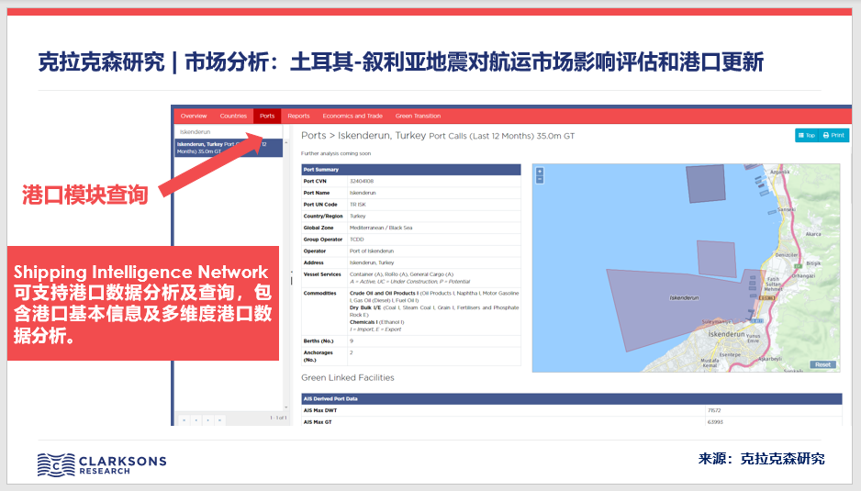This screenshot has width=861, height=491.
Task: Click the Dry Bulk I/E commodity text
Action: click(x=434, y=311)
